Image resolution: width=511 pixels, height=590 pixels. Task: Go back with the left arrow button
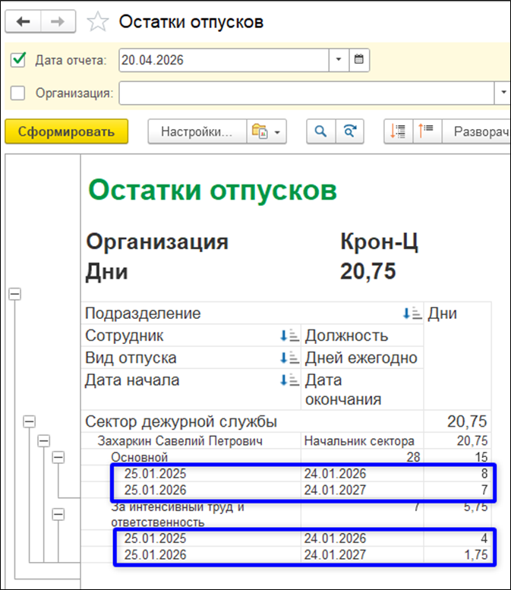pyautogui.click(x=23, y=22)
